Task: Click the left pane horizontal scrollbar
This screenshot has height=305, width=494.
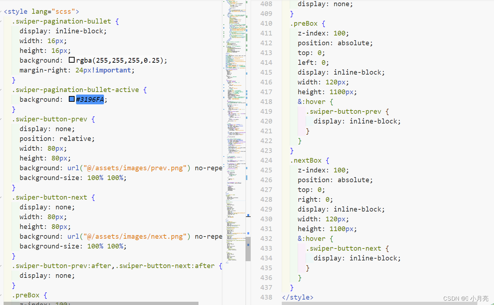Action: (x=101, y=303)
